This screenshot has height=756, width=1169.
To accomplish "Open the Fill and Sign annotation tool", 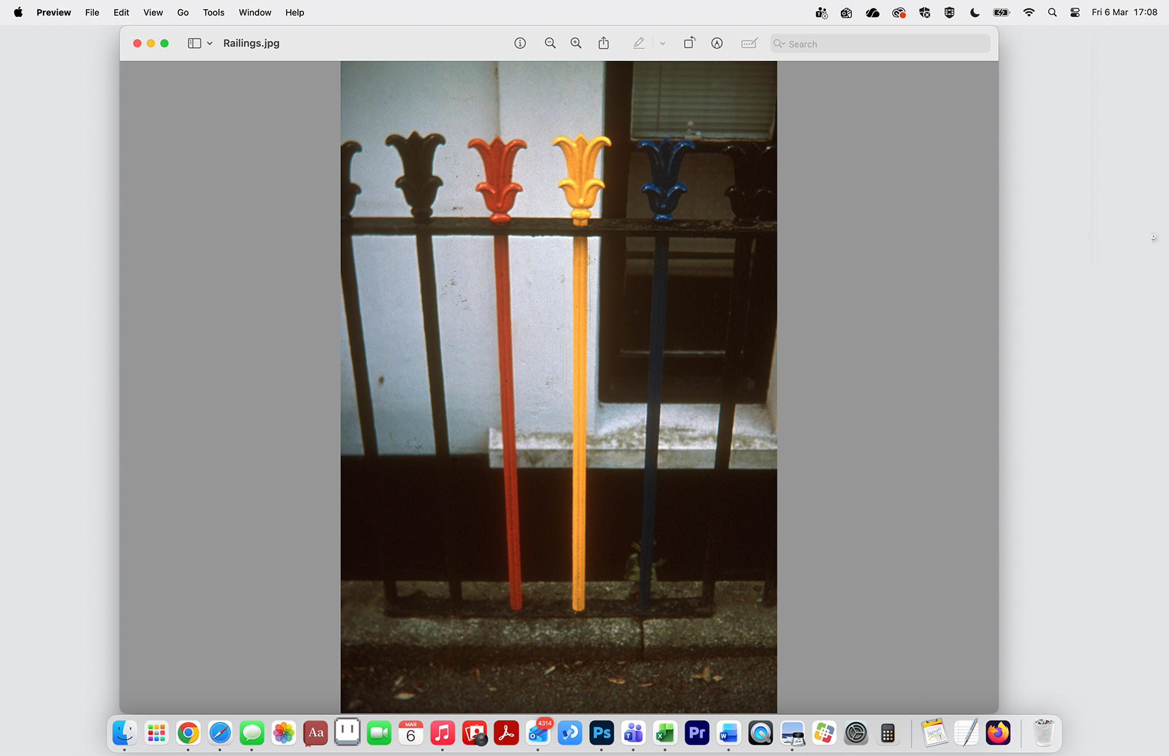I will click(749, 43).
